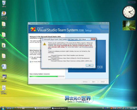
Task: Click the setup window's title bar icon
Action: point(29,23)
